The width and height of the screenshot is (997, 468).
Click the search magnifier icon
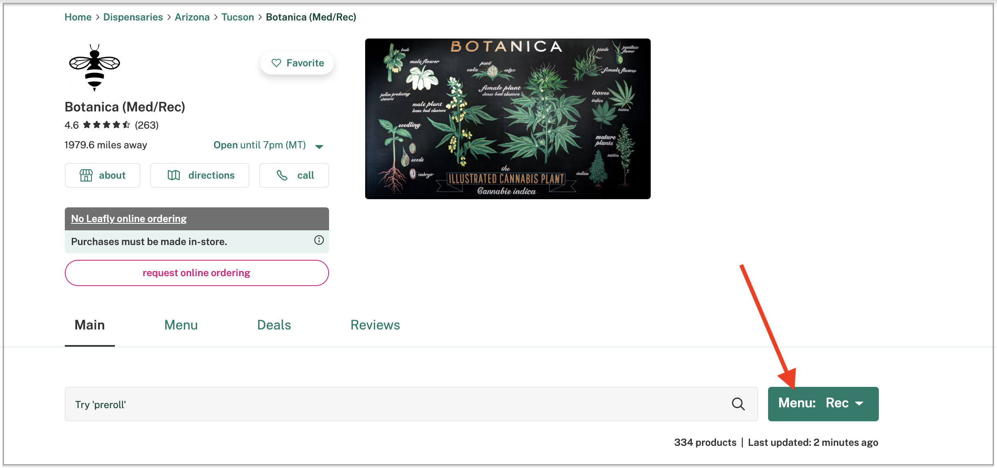(x=738, y=404)
